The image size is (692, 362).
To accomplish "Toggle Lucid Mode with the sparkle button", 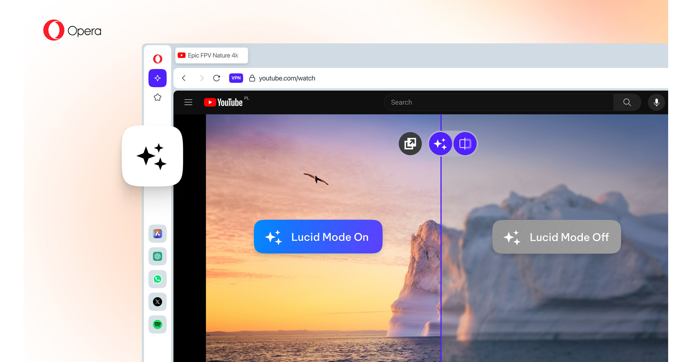I will click(441, 144).
